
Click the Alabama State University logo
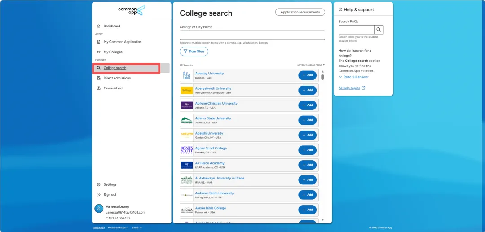click(x=187, y=195)
